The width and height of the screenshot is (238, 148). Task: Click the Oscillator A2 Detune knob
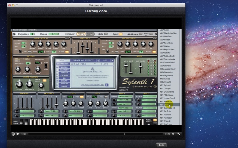[x=135, y=44]
